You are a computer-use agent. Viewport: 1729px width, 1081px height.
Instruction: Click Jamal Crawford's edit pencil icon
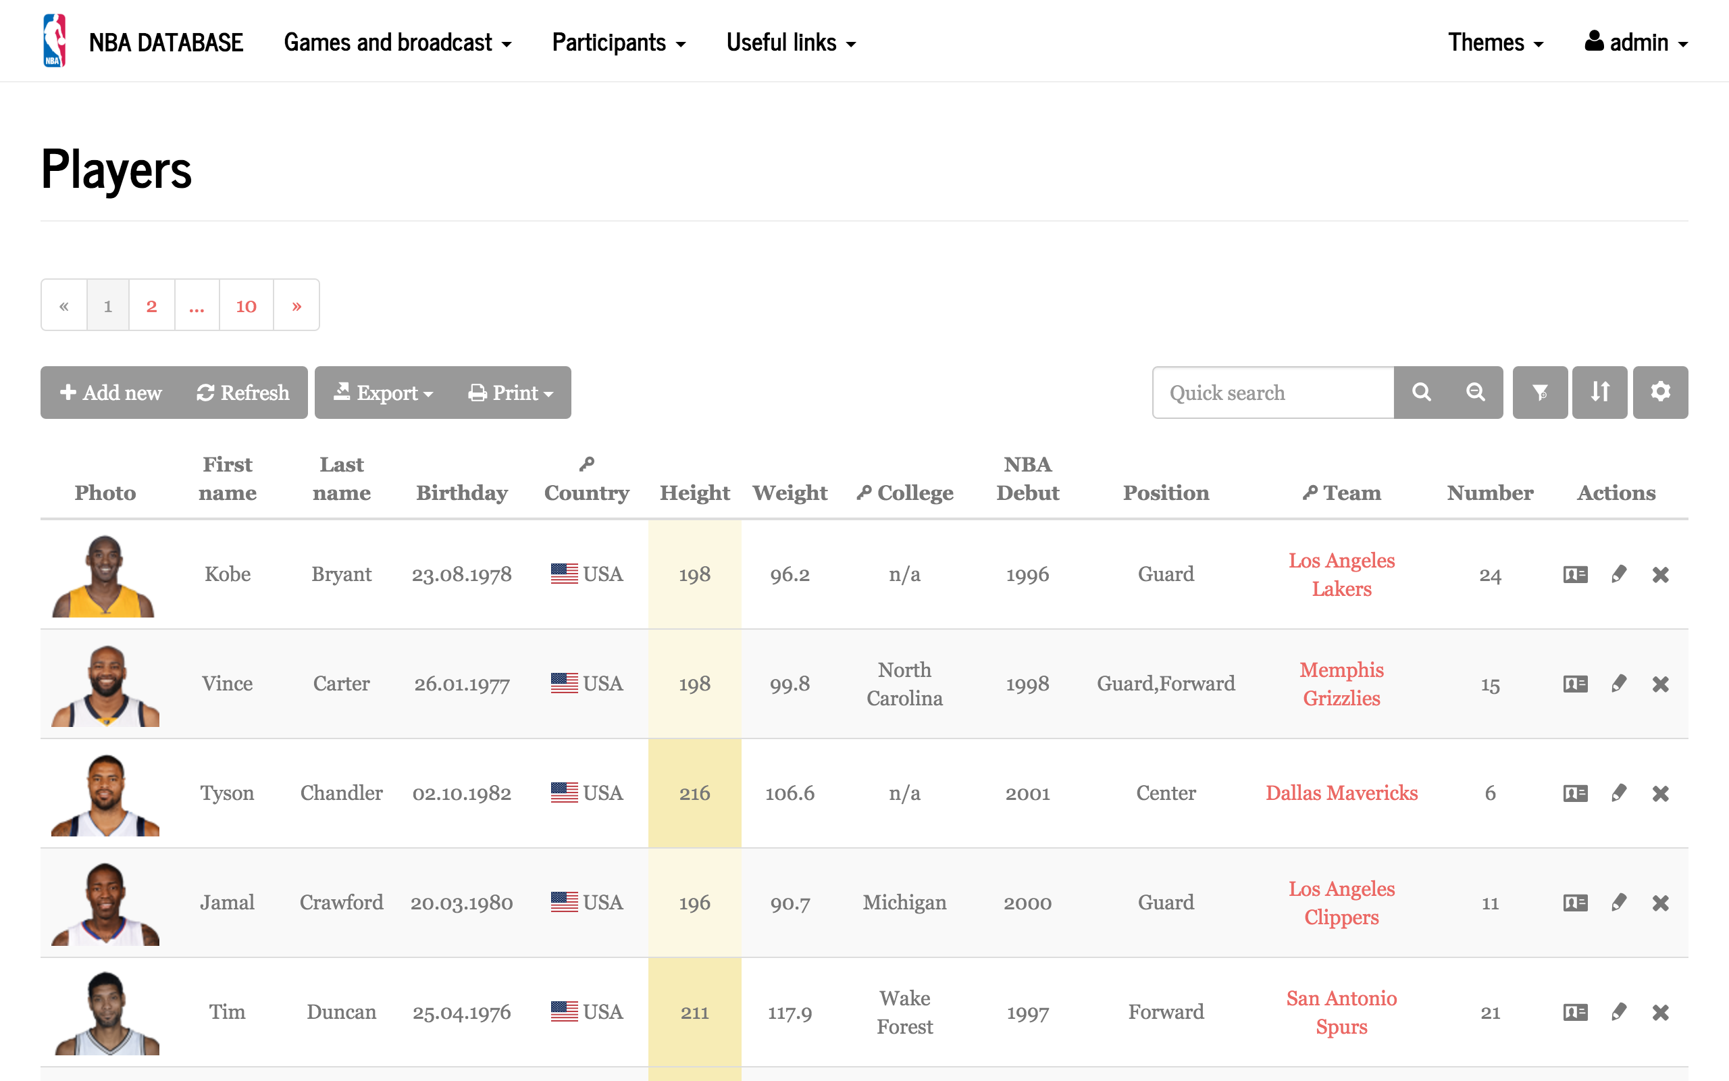pyautogui.click(x=1619, y=902)
